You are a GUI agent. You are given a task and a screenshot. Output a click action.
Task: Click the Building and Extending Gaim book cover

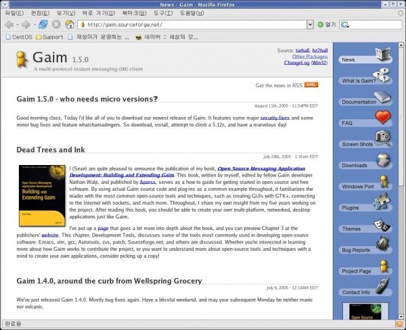(42, 195)
